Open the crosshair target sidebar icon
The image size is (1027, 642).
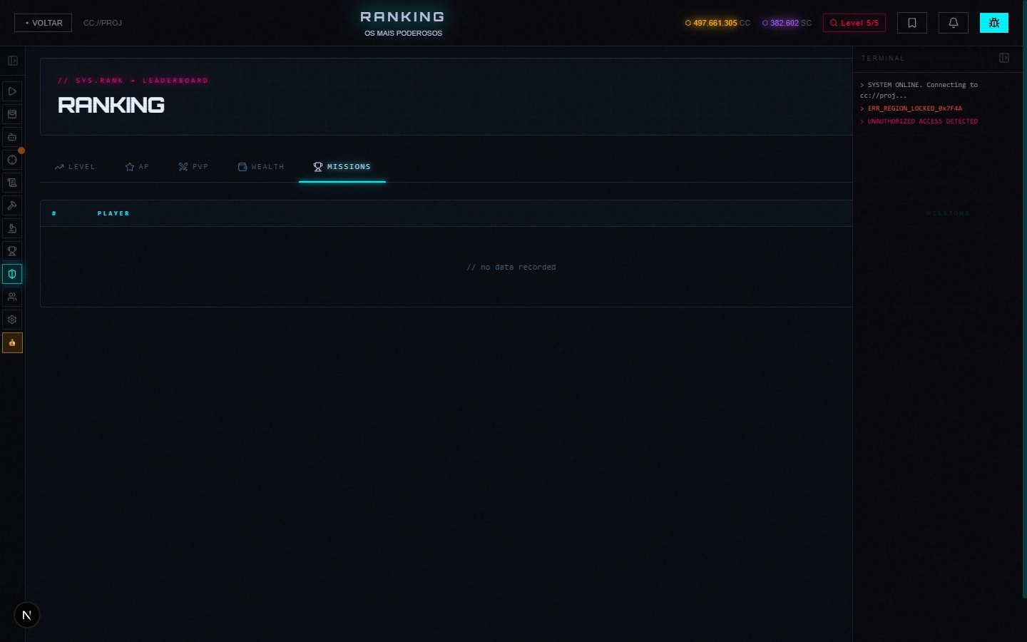(12, 160)
